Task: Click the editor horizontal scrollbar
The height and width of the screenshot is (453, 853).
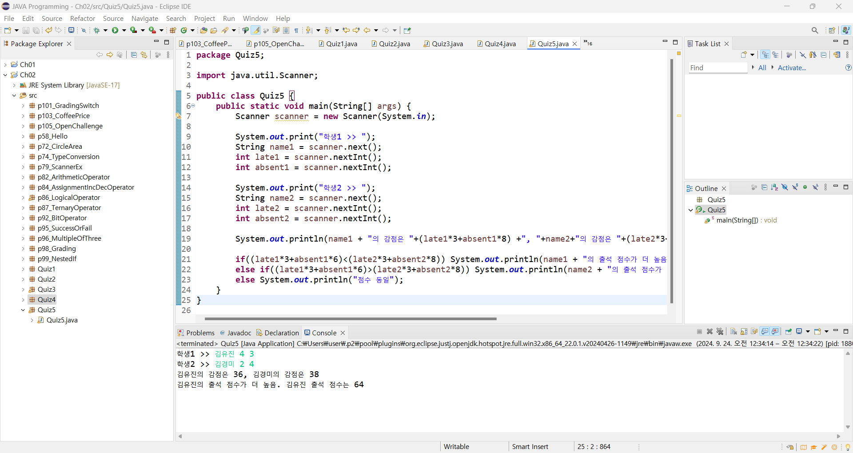Action: 351,318
